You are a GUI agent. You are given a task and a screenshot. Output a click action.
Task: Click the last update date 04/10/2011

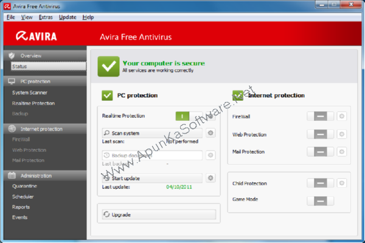click(179, 187)
